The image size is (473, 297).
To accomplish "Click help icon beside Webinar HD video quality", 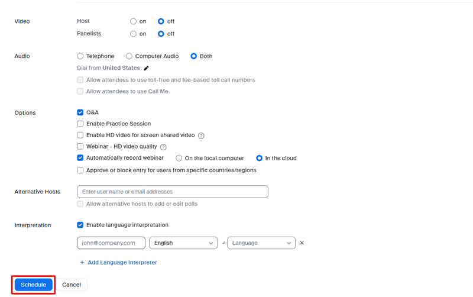I will click(163, 147).
